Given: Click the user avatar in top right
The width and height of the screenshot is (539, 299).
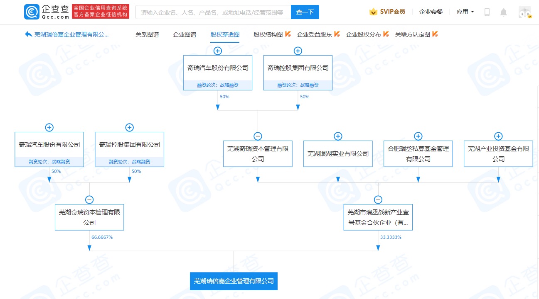Looking at the screenshot, I should [524, 12].
